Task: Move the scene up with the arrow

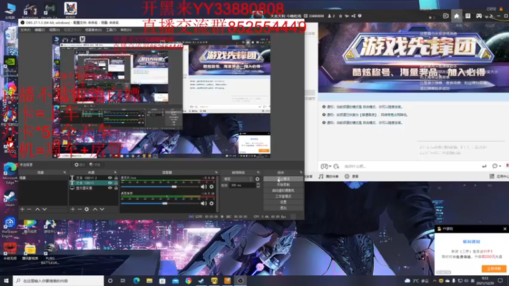Action: 38,209
